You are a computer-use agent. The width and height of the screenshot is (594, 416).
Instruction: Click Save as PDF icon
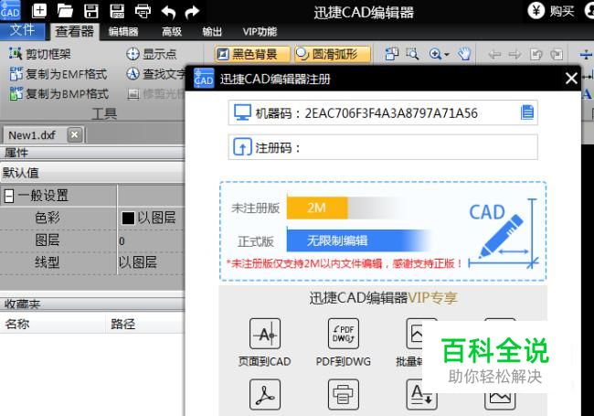[117, 11]
